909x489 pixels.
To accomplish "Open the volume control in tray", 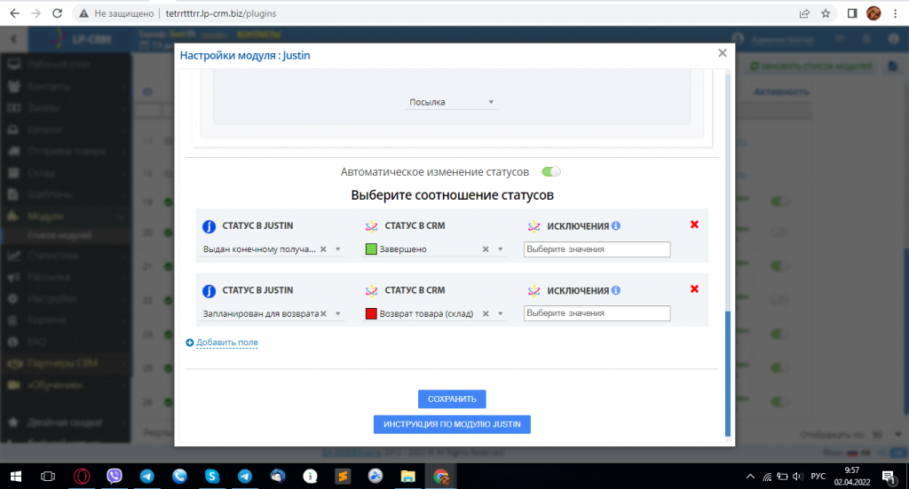I will pyautogui.click(x=798, y=477).
